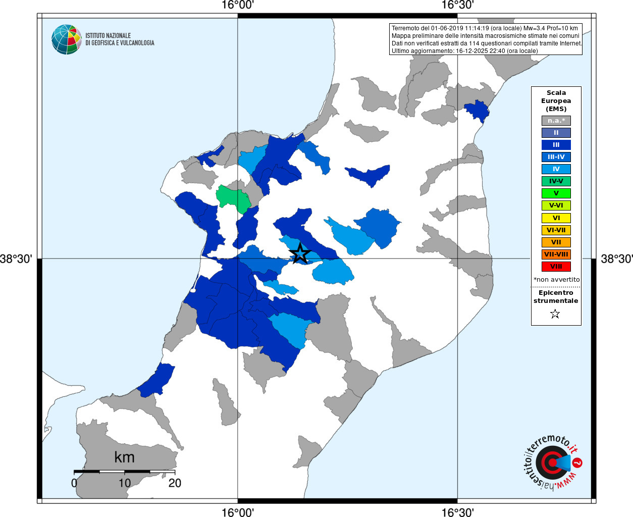This screenshot has height=517, width=633.
Task: Click the distance scale bar
Action: 125,472
